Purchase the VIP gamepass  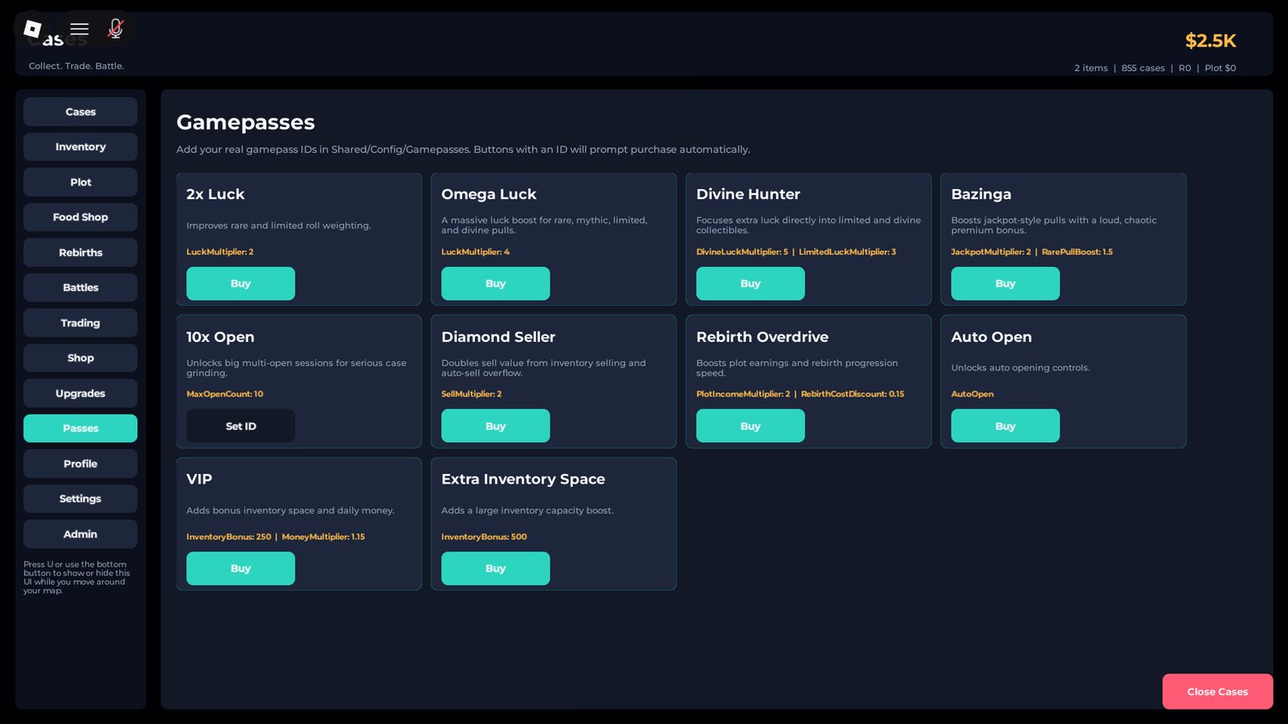click(x=240, y=569)
